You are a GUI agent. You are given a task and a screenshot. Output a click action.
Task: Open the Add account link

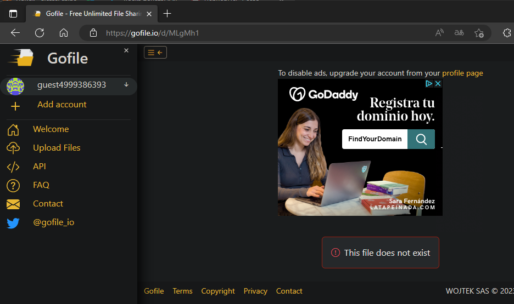coord(62,105)
